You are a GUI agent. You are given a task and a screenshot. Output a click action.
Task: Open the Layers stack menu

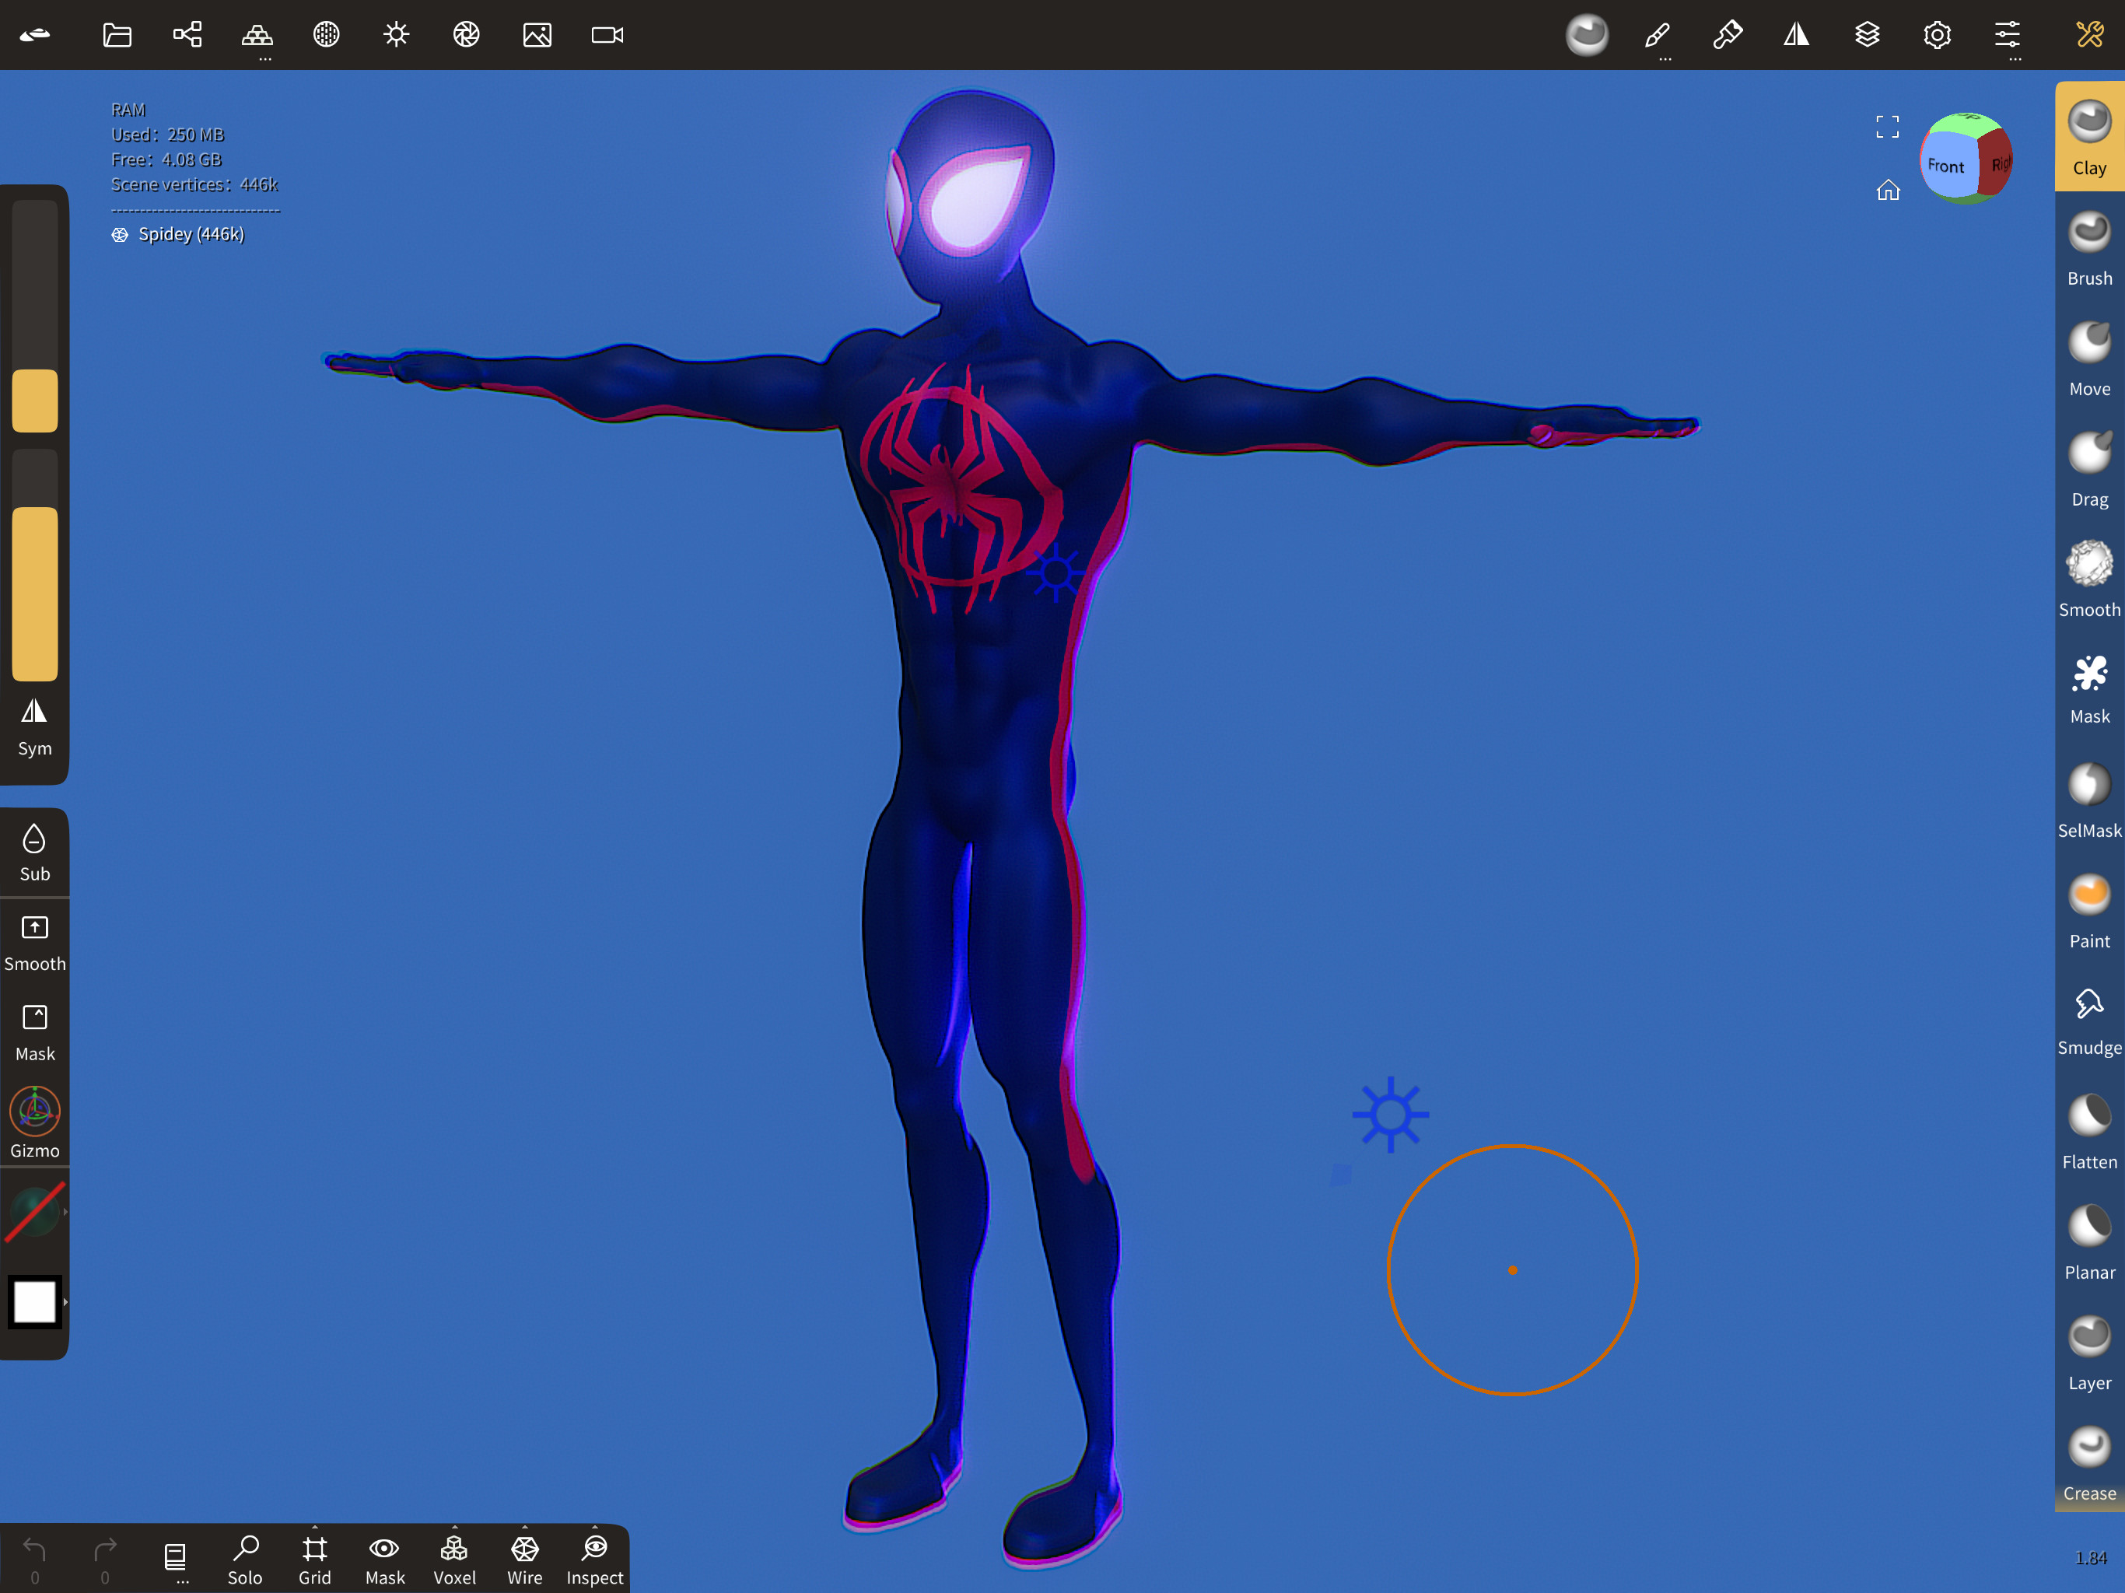click(x=1867, y=36)
